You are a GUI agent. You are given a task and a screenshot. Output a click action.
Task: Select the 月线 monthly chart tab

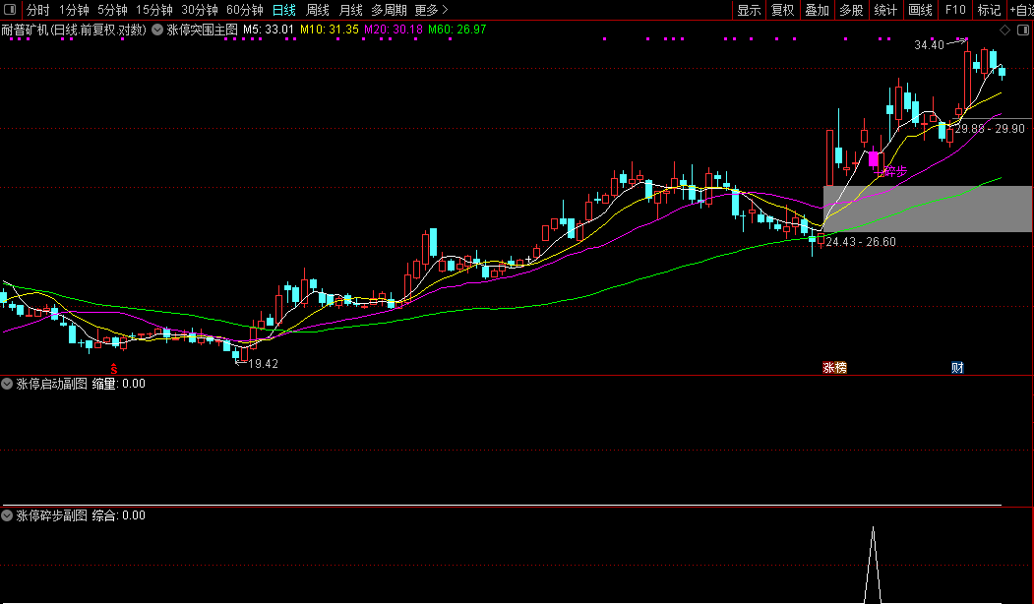[x=351, y=10]
